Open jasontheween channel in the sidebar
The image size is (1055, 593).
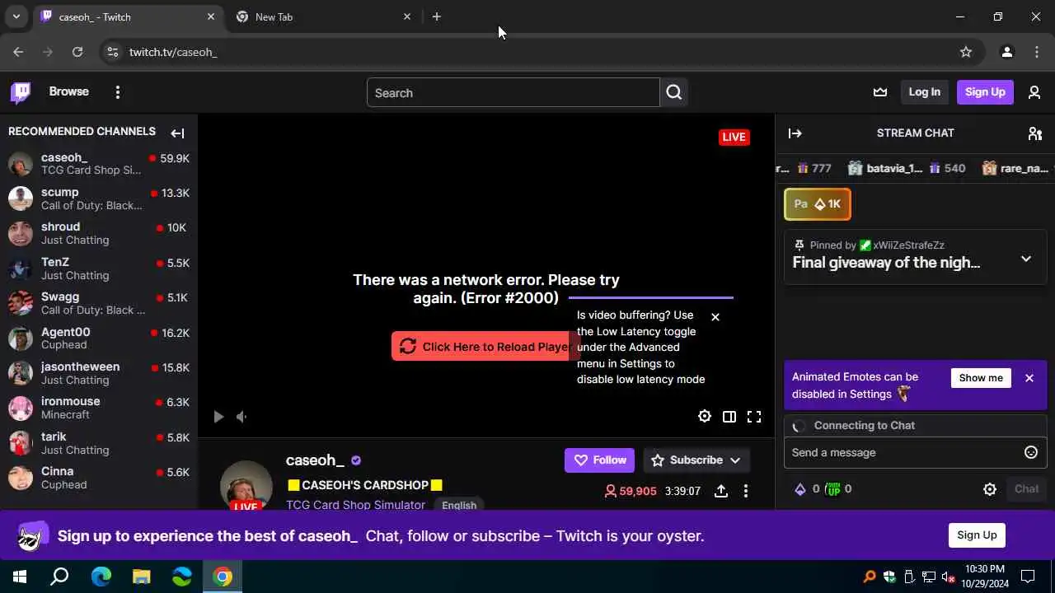(99, 373)
